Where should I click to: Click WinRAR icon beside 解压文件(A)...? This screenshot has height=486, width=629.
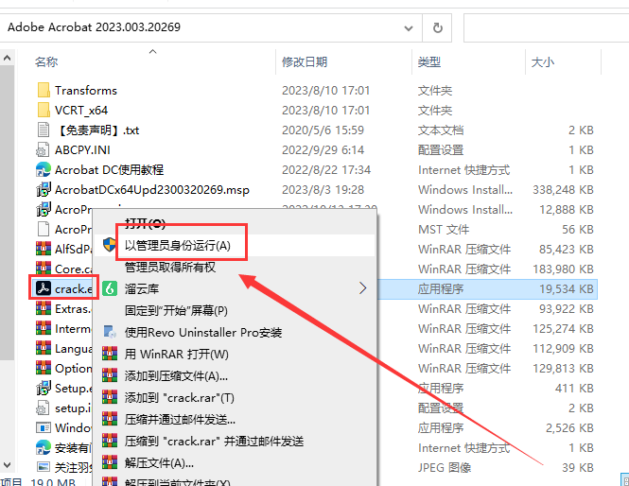point(110,462)
